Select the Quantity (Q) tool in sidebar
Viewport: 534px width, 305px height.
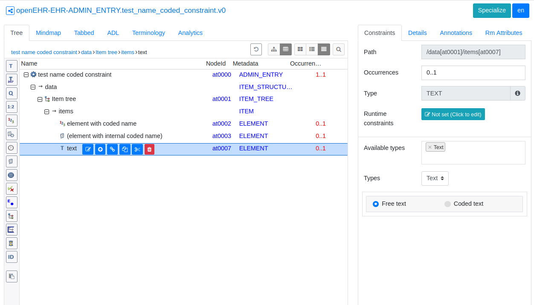(x=12, y=93)
